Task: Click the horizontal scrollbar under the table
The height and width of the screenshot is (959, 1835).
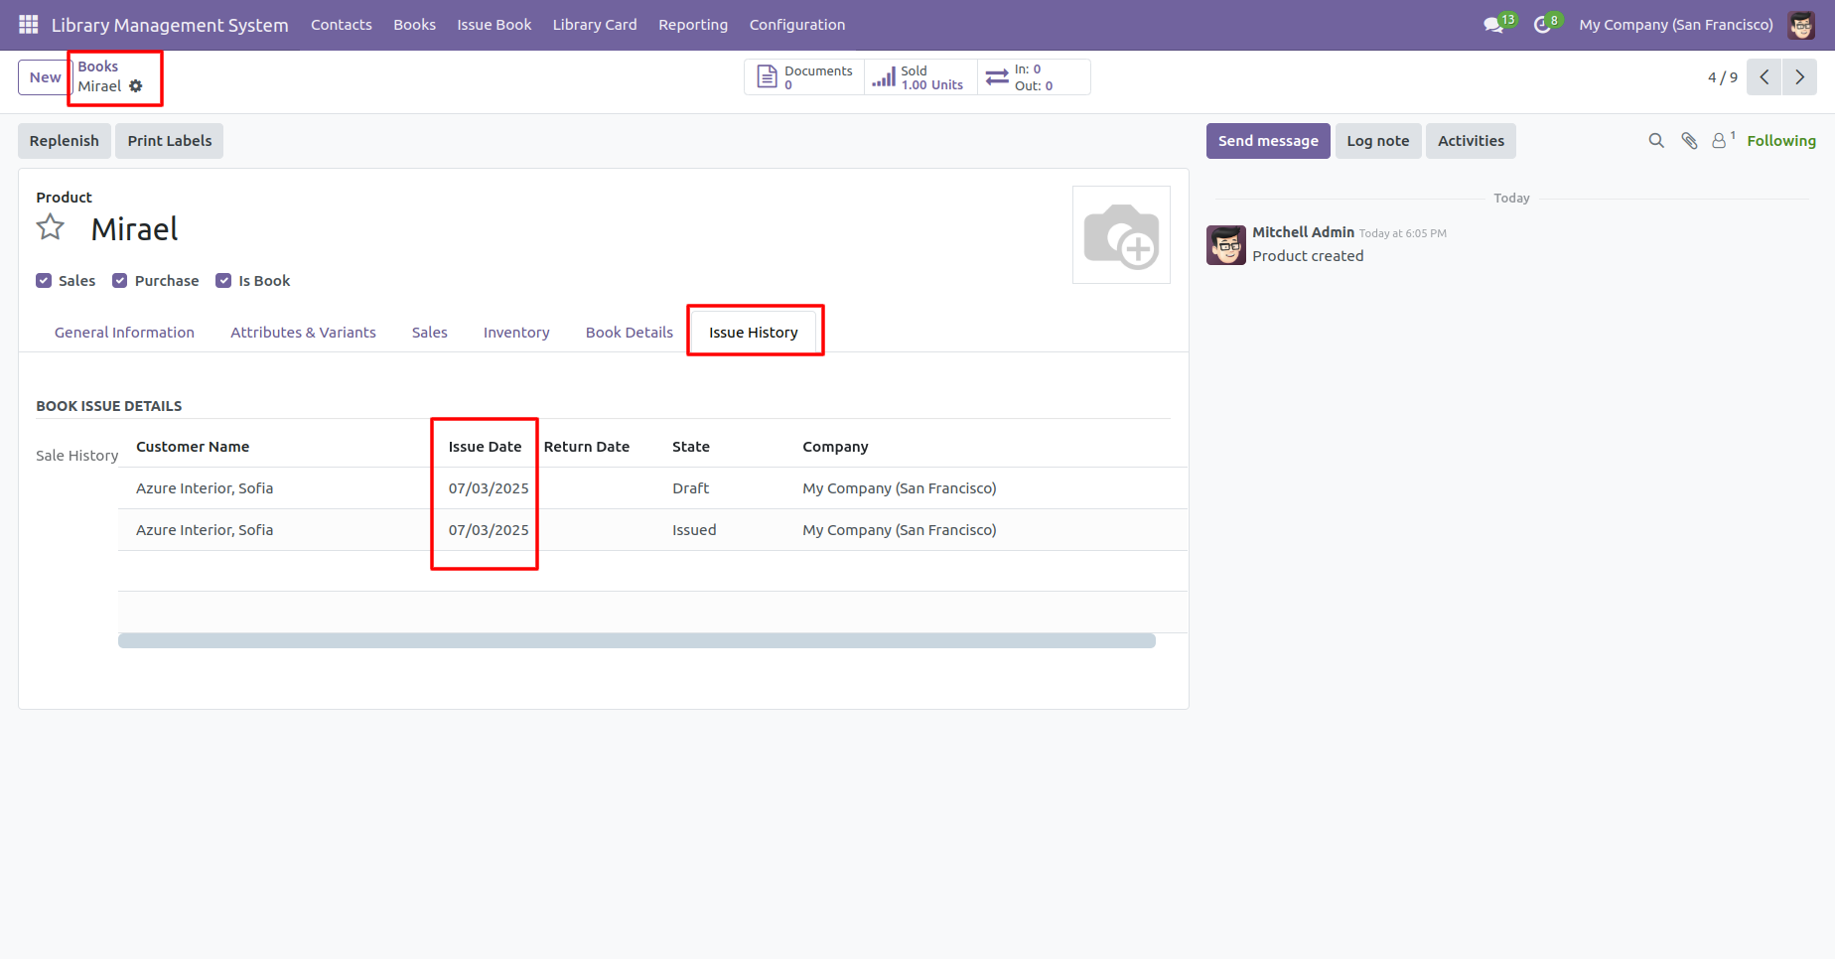Action: pos(636,641)
